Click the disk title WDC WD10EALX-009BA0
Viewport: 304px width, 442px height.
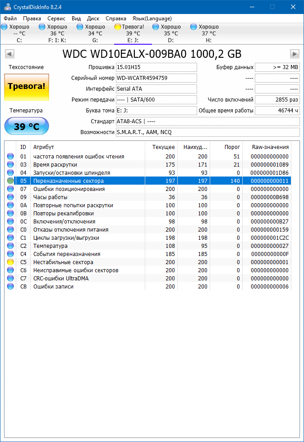(152, 54)
